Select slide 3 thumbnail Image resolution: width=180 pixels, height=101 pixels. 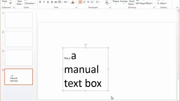pos(19,58)
